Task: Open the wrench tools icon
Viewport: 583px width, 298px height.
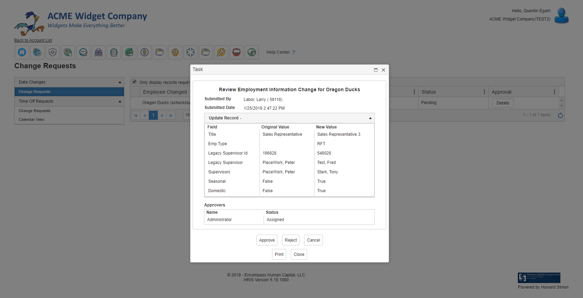Action: tap(221, 52)
